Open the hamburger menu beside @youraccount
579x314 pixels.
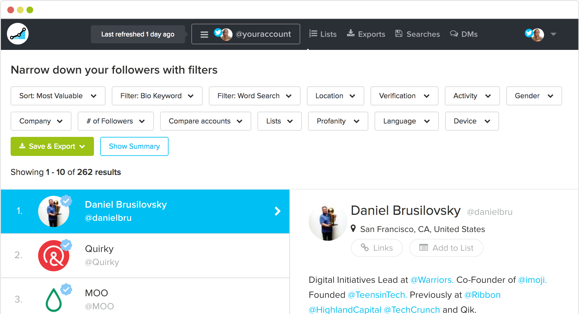[204, 34]
